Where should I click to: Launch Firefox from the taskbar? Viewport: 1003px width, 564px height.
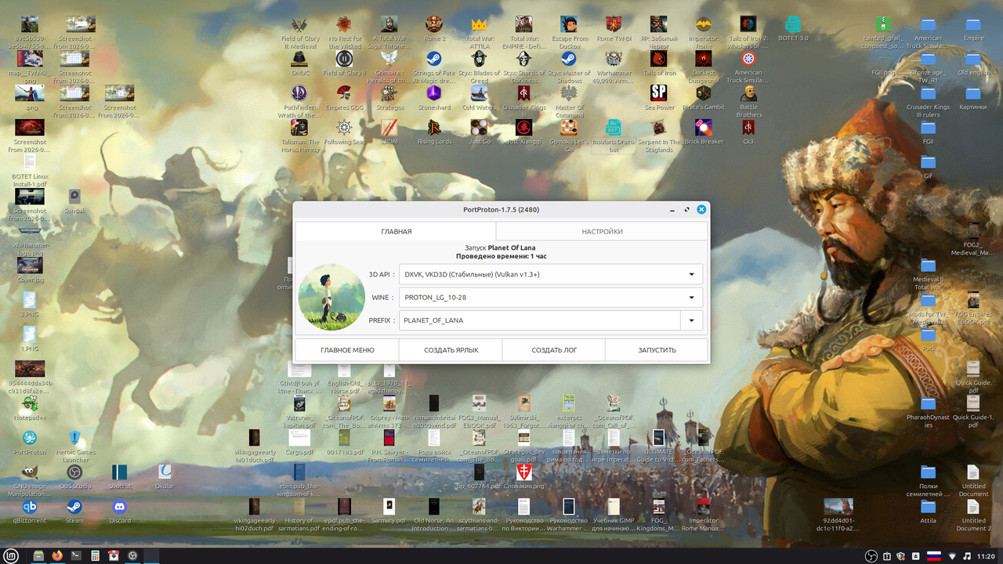coord(57,555)
